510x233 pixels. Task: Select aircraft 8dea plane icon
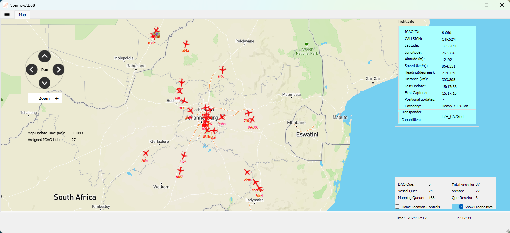(247, 173)
